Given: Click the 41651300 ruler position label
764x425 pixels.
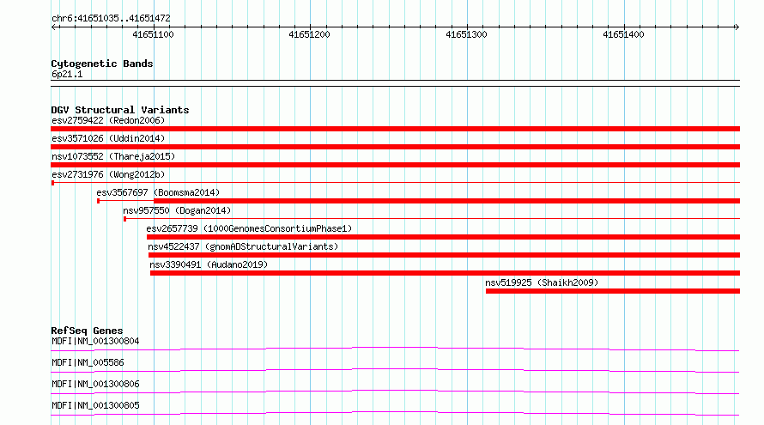Looking at the screenshot, I should click(466, 34).
